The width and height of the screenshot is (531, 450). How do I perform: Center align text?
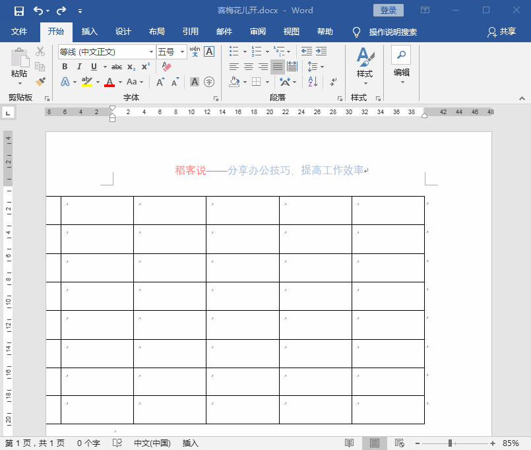click(249, 67)
